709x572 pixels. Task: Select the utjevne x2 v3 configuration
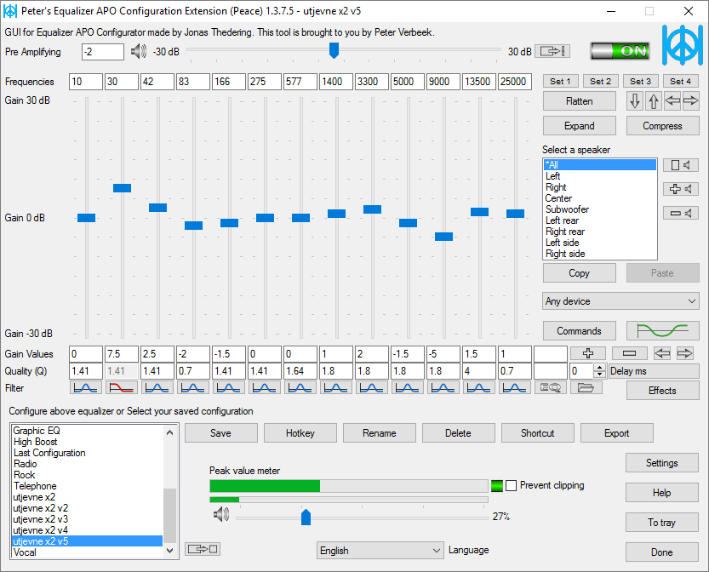click(x=87, y=519)
